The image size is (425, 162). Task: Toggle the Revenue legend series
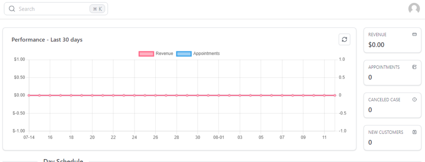(156, 54)
